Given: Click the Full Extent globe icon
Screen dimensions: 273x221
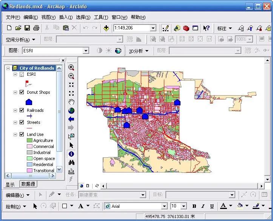Looking at the screenshot, I should tap(71, 111).
